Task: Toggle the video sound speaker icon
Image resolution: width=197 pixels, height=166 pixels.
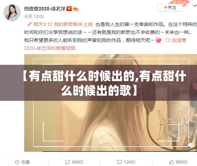Action: (191, 145)
